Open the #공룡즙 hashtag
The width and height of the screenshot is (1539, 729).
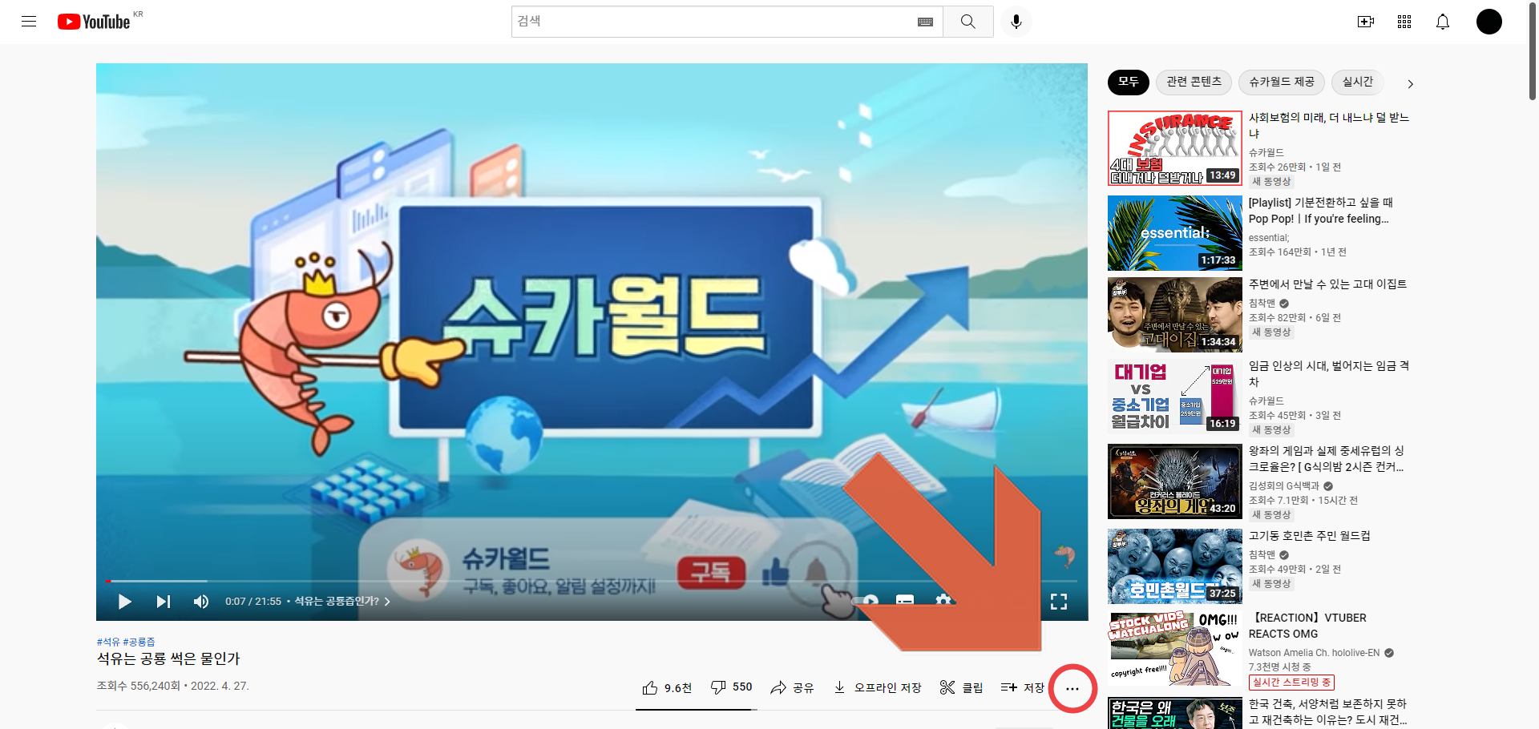coord(139,642)
